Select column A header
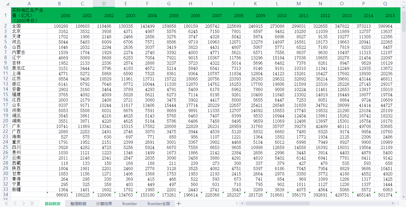The width and height of the screenshot is (406, 207). coord(29,3)
